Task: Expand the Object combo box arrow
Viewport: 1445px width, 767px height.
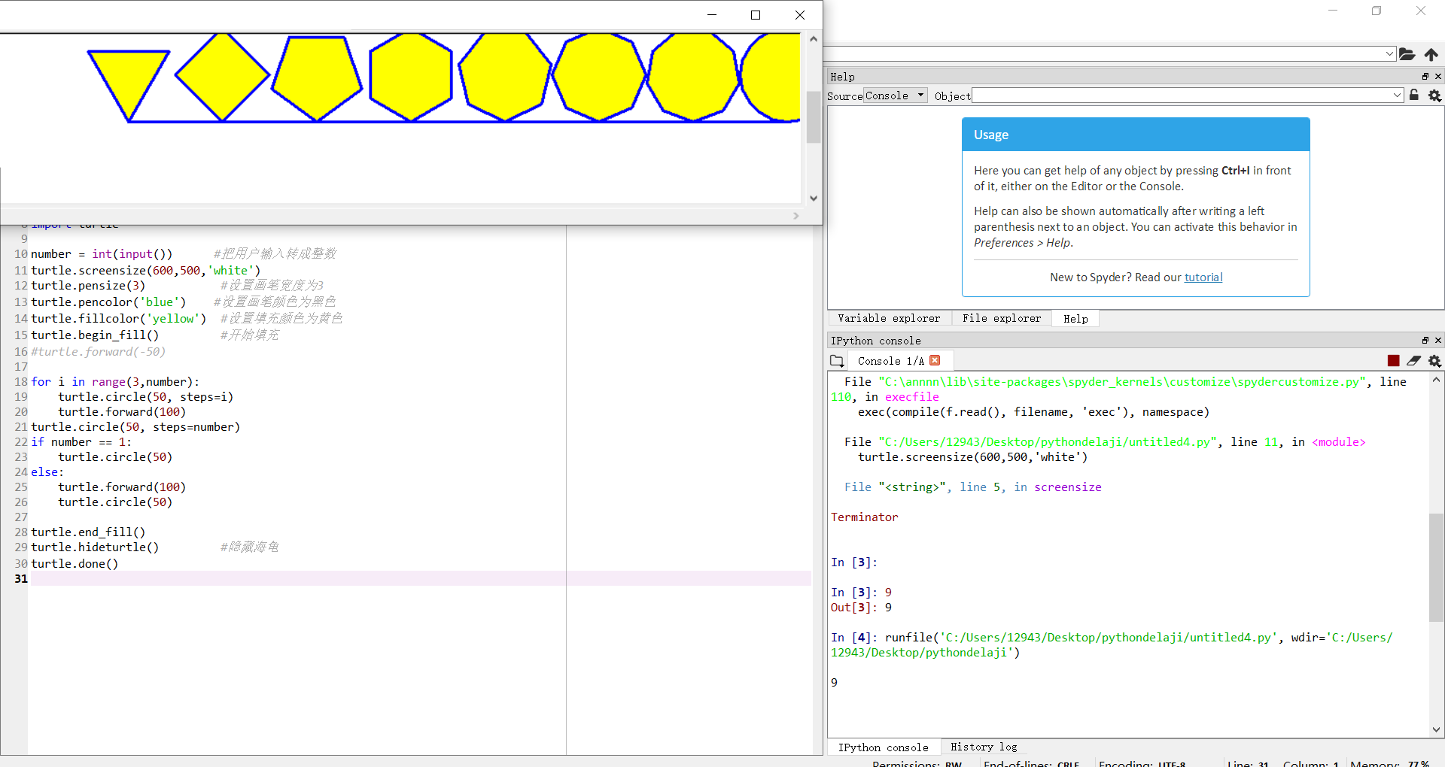Action: click(1397, 95)
